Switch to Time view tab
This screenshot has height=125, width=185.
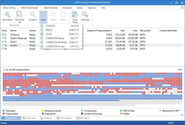(29, 118)
